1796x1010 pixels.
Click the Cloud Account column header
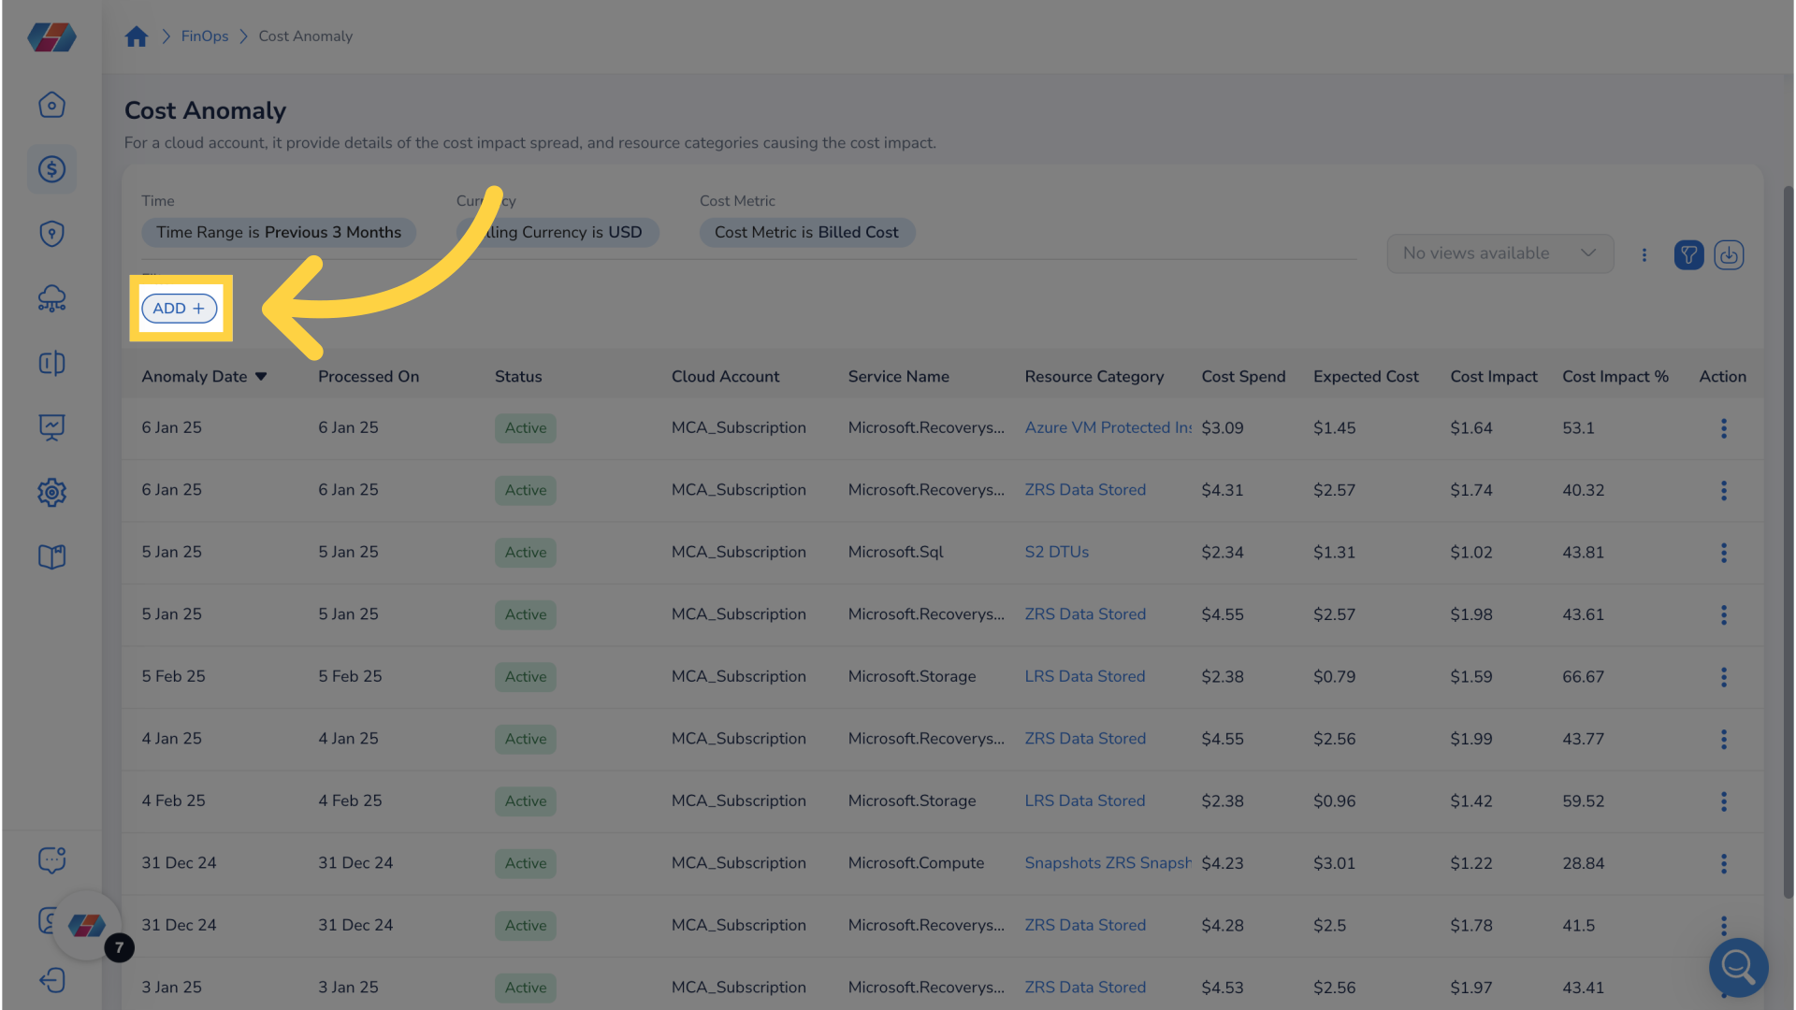tap(725, 377)
